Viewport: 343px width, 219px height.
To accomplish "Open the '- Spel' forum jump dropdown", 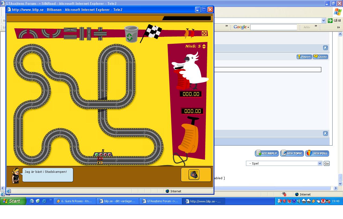I will point(284,163).
